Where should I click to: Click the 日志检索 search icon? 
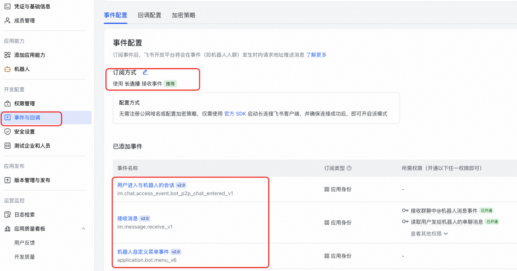tap(7, 214)
